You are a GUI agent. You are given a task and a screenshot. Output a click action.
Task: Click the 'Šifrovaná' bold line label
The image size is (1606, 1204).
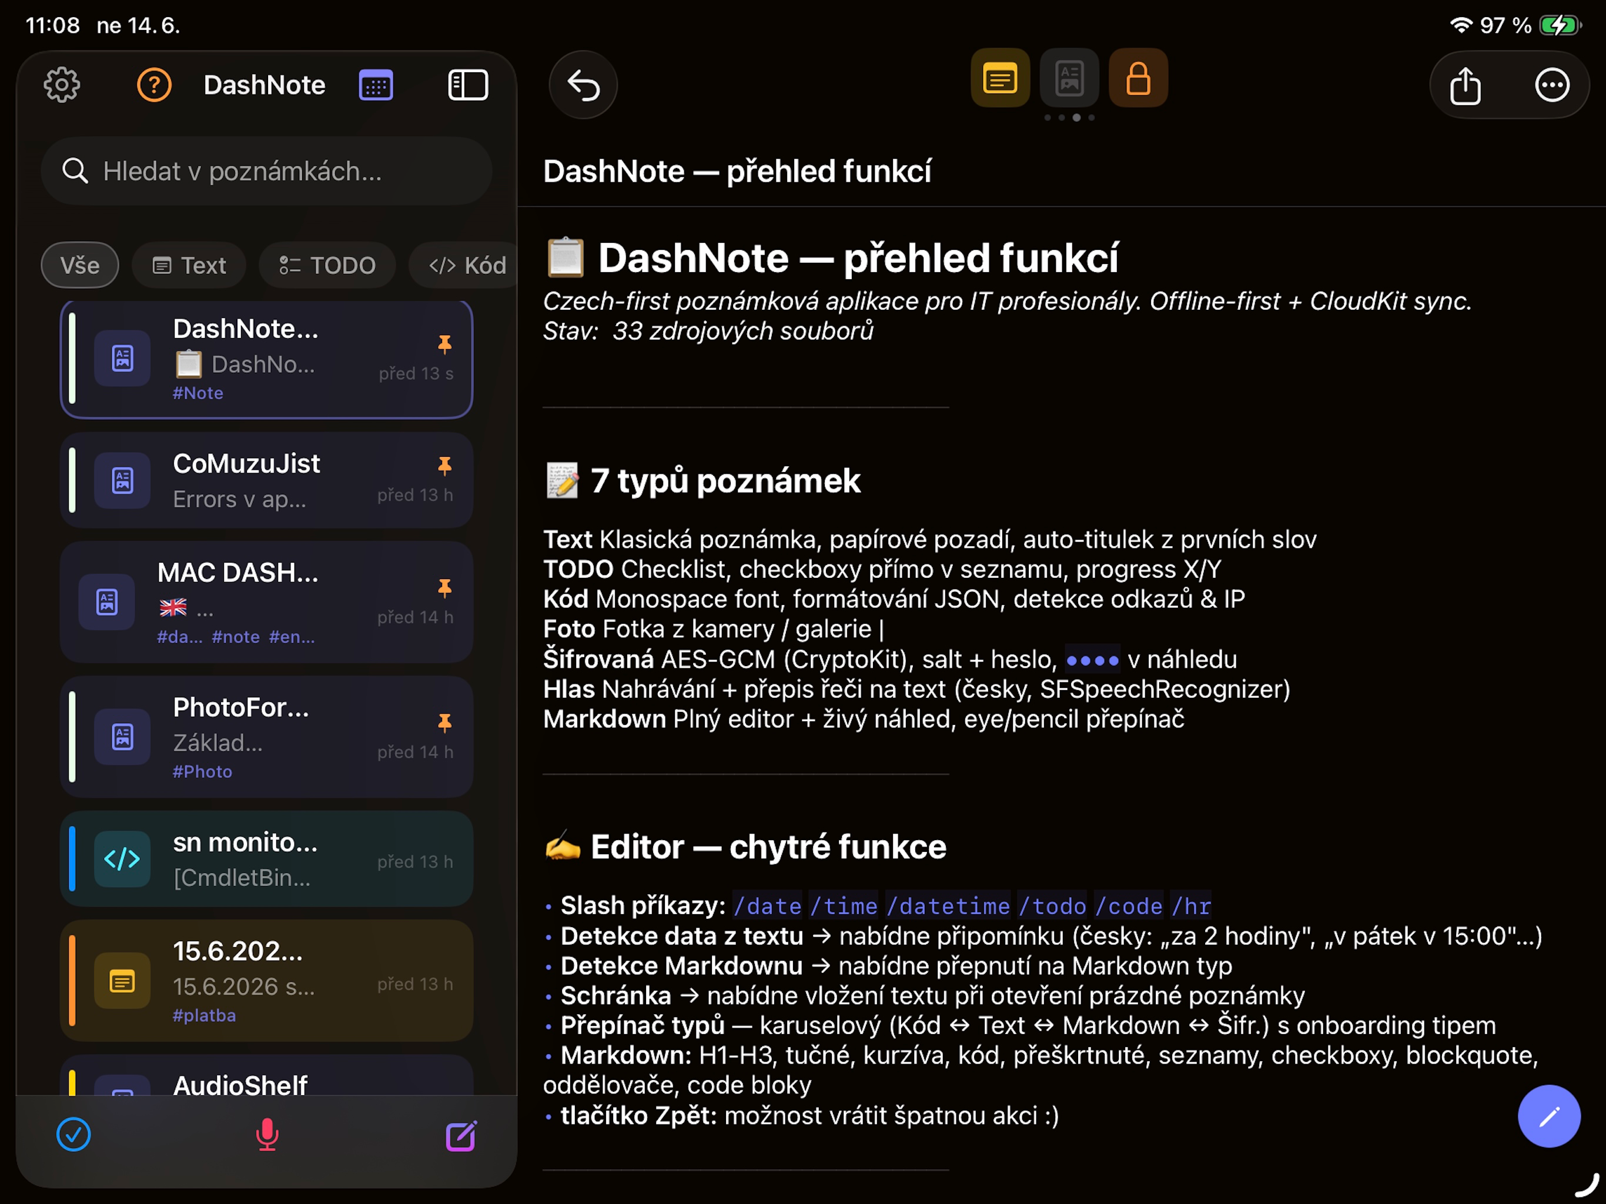pyautogui.click(x=599, y=660)
